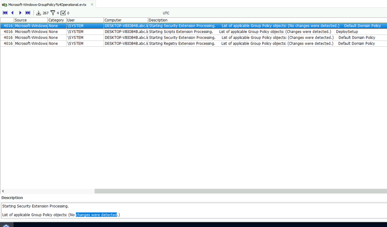
Task: Click the horizontal scrollbar thumb under the event list
Action: tap(241, 191)
